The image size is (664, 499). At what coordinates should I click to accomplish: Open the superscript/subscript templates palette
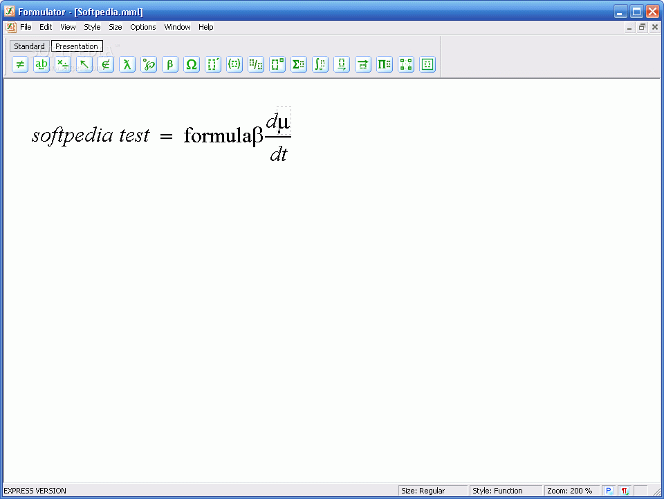(277, 64)
